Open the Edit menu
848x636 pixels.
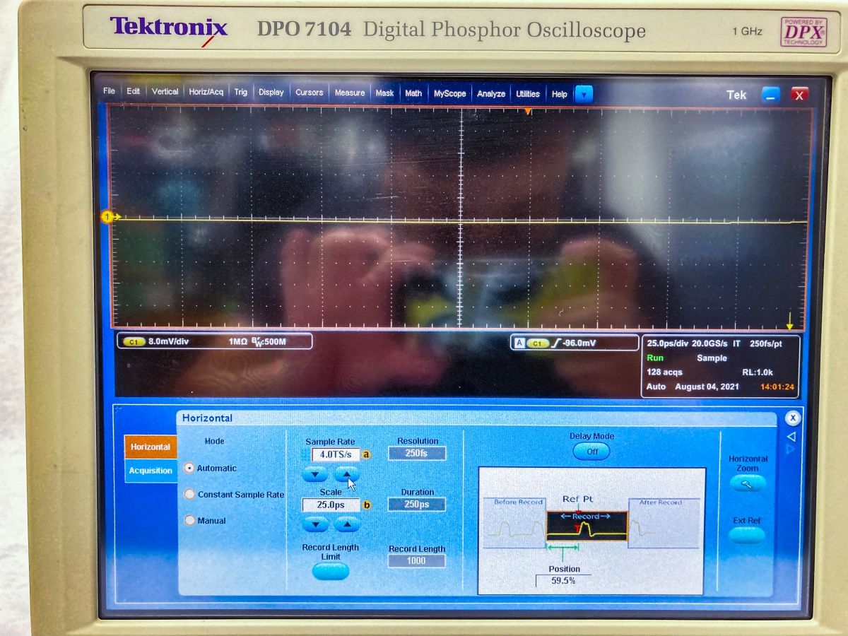(133, 92)
